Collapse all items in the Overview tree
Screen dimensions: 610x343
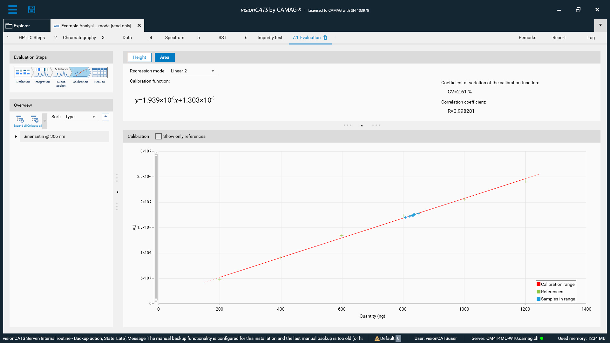[x=34, y=119]
